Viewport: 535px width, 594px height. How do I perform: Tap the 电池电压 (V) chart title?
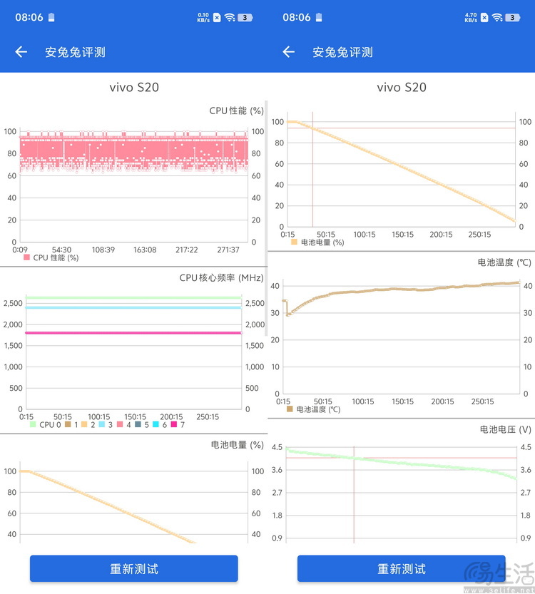[x=506, y=429]
